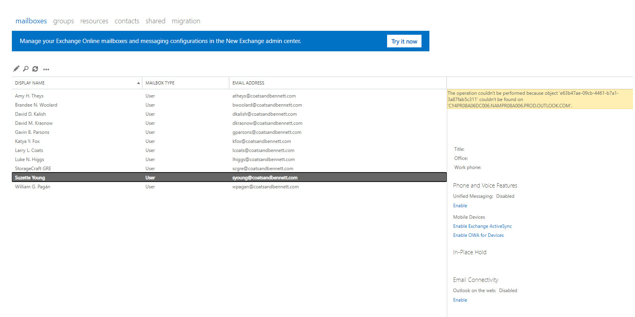Click bwoolard@coatsandbennett.com email
Image resolution: width=635 pixels, height=317 pixels.
pyautogui.click(x=267, y=105)
